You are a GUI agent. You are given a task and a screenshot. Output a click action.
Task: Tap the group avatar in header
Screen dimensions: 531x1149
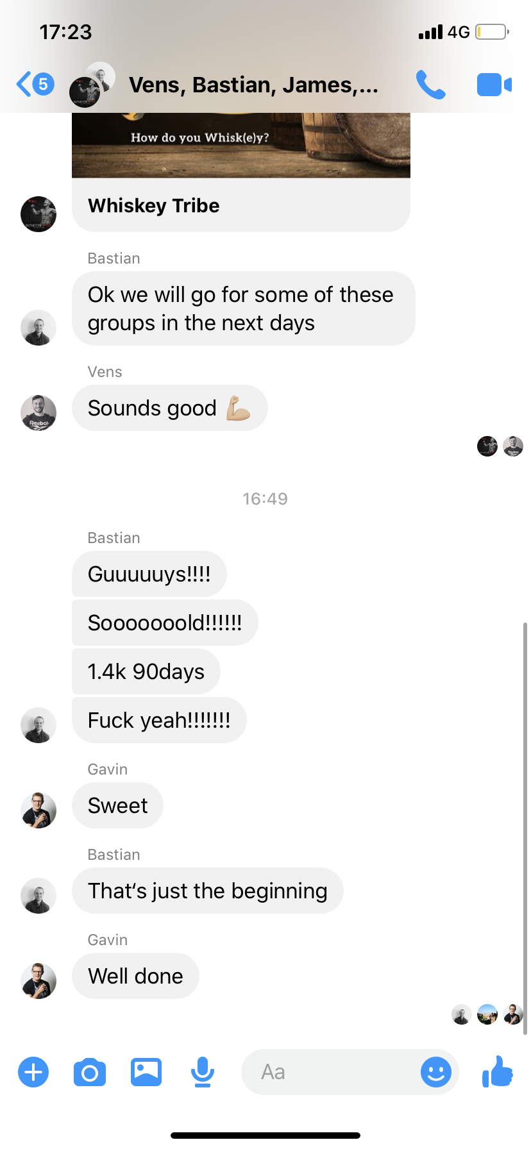[x=92, y=84]
